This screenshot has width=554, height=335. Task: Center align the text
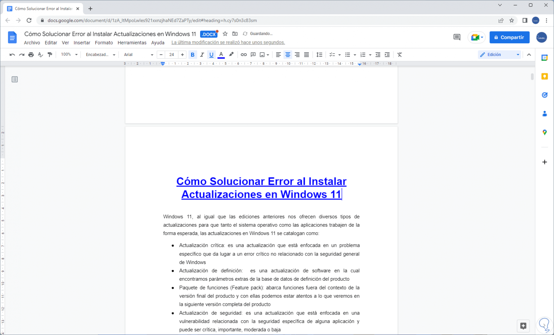pos(288,55)
